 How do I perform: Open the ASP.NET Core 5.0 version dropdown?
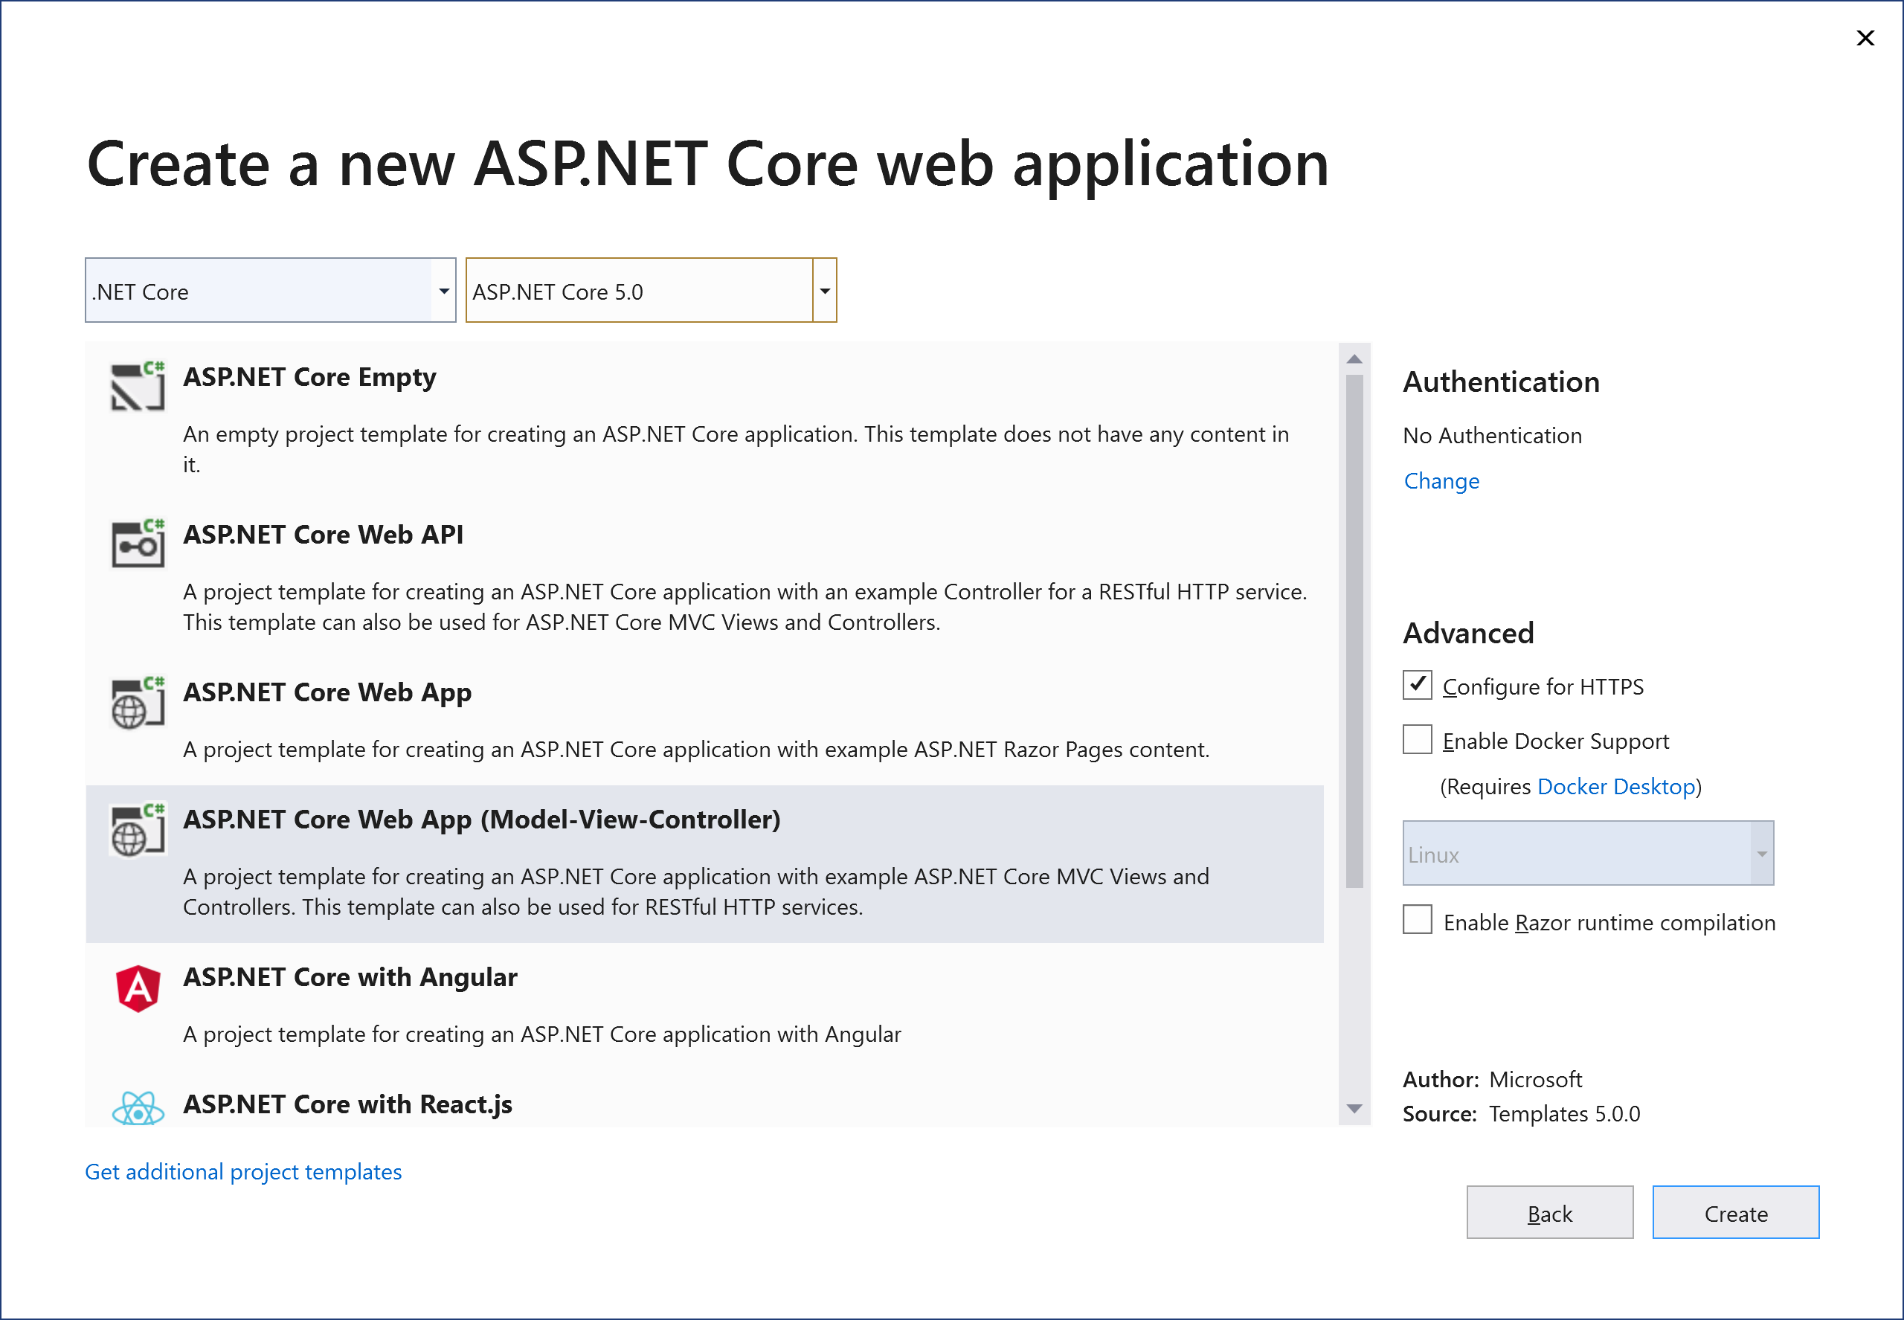click(x=824, y=290)
